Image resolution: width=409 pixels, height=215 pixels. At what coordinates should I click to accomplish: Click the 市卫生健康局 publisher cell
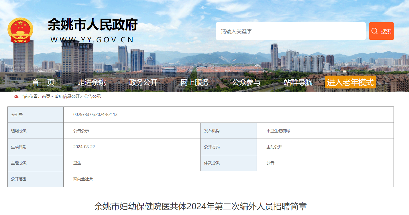coord(278,131)
